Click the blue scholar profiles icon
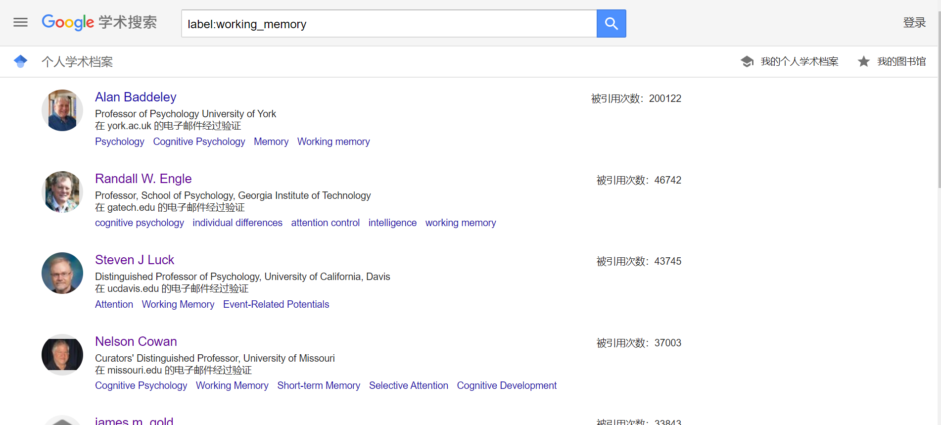Image resolution: width=941 pixels, height=425 pixels. click(21, 61)
